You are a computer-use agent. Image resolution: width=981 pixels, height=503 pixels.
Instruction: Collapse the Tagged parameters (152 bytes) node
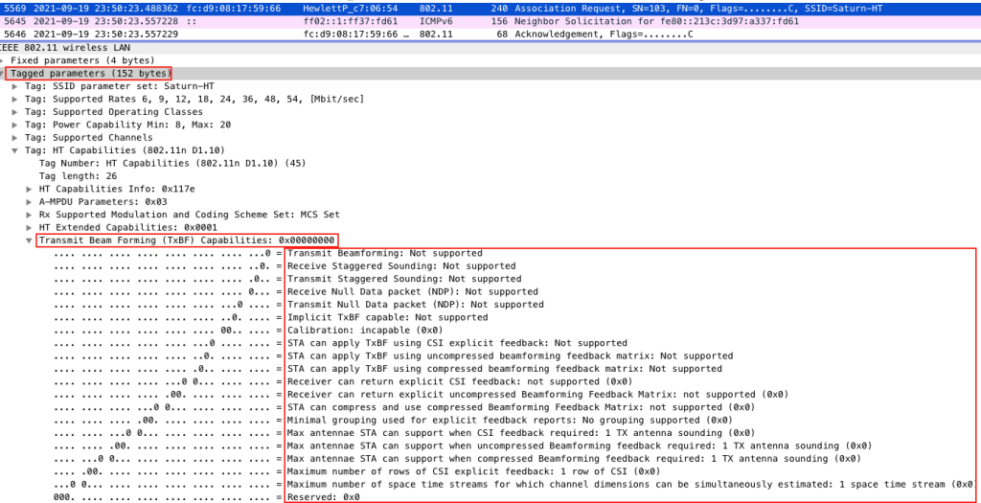click(3, 74)
